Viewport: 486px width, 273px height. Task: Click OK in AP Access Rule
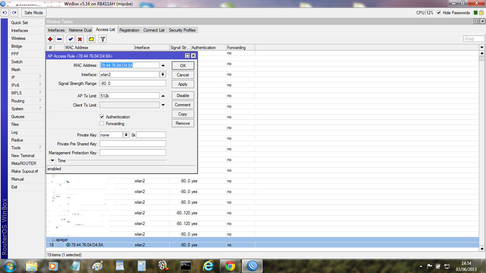pos(183,66)
